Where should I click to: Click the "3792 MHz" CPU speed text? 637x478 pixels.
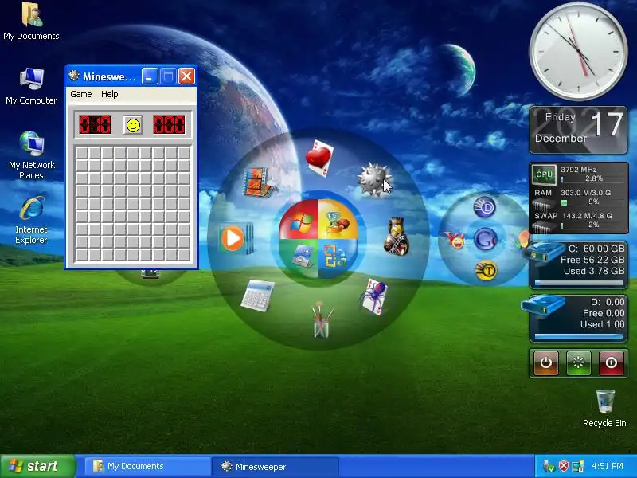point(579,169)
